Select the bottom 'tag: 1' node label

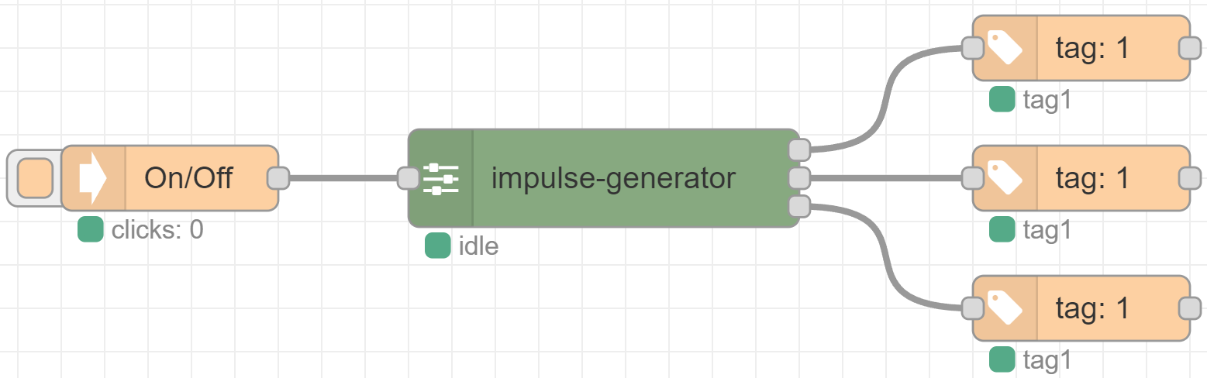pyautogui.click(x=1093, y=308)
